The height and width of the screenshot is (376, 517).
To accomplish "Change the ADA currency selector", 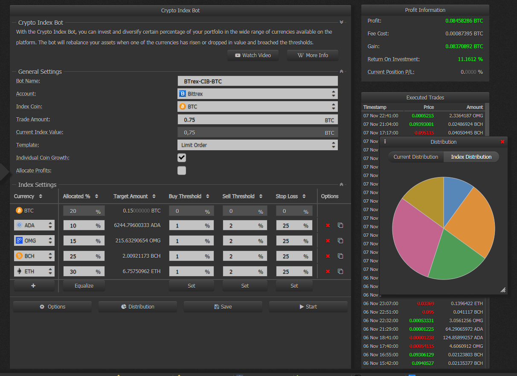I will point(34,225).
